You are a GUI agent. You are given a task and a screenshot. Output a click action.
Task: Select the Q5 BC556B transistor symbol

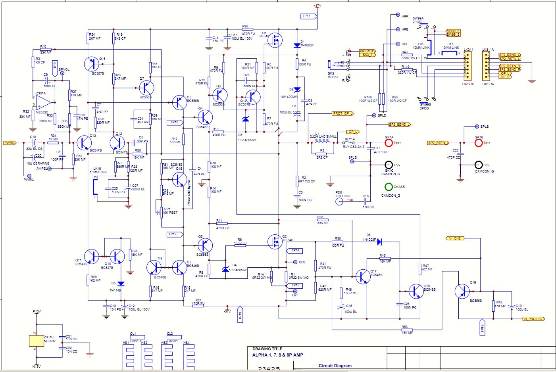(205, 245)
